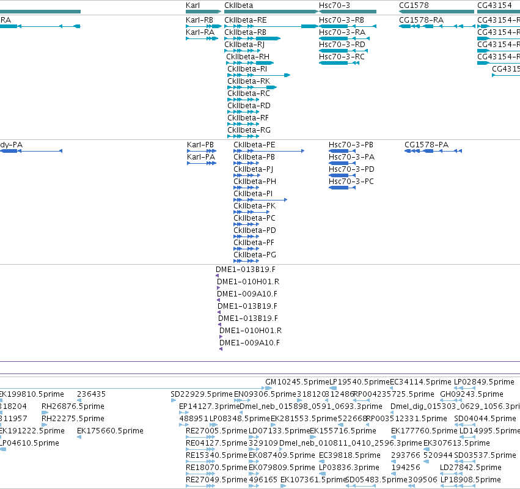The height and width of the screenshot is (489, 520).
Task: Select CkIIbeta-PD protein label
Action: (x=255, y=230)
